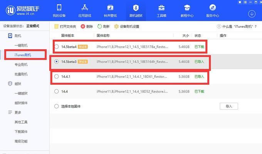Click 正常模式 connection status text
The width and height of the screenshot is (262, 154).
33,26
